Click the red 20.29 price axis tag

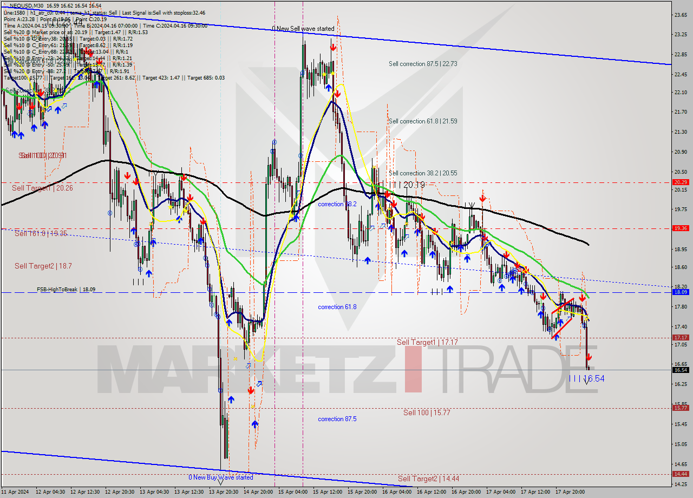coord(681,182)
